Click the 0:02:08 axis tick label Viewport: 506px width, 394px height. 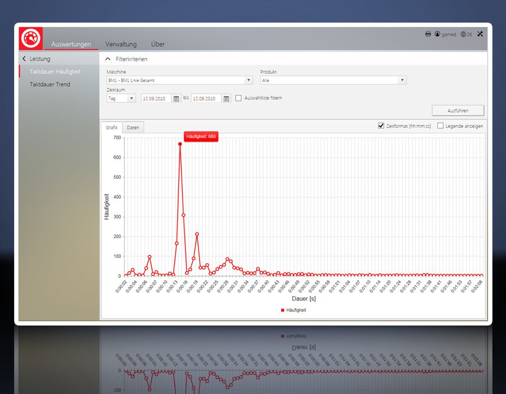(x=477, y=286)
